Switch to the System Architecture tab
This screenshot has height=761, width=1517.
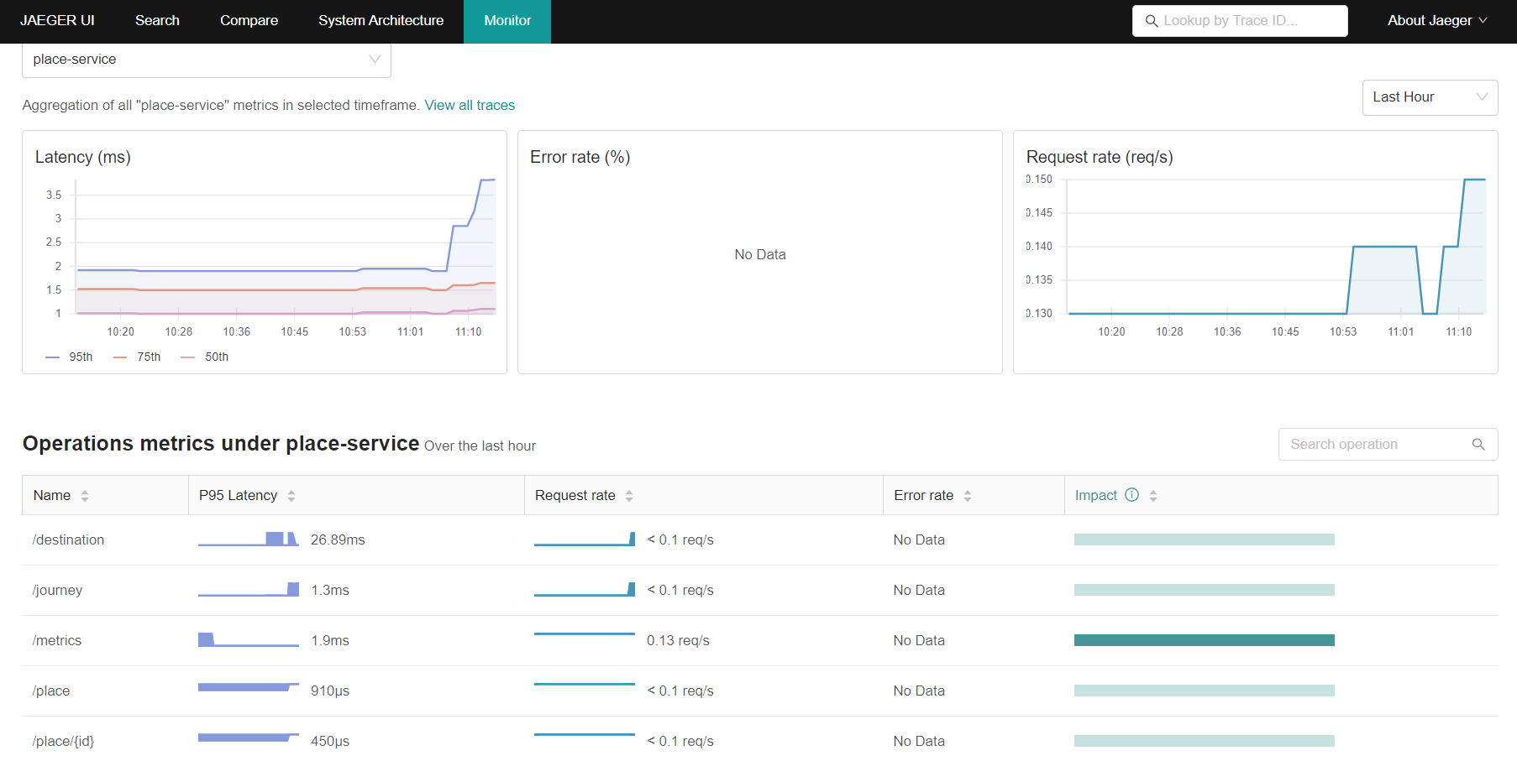click(381, 21)
